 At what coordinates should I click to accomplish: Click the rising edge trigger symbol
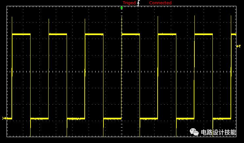coord(138,3)
